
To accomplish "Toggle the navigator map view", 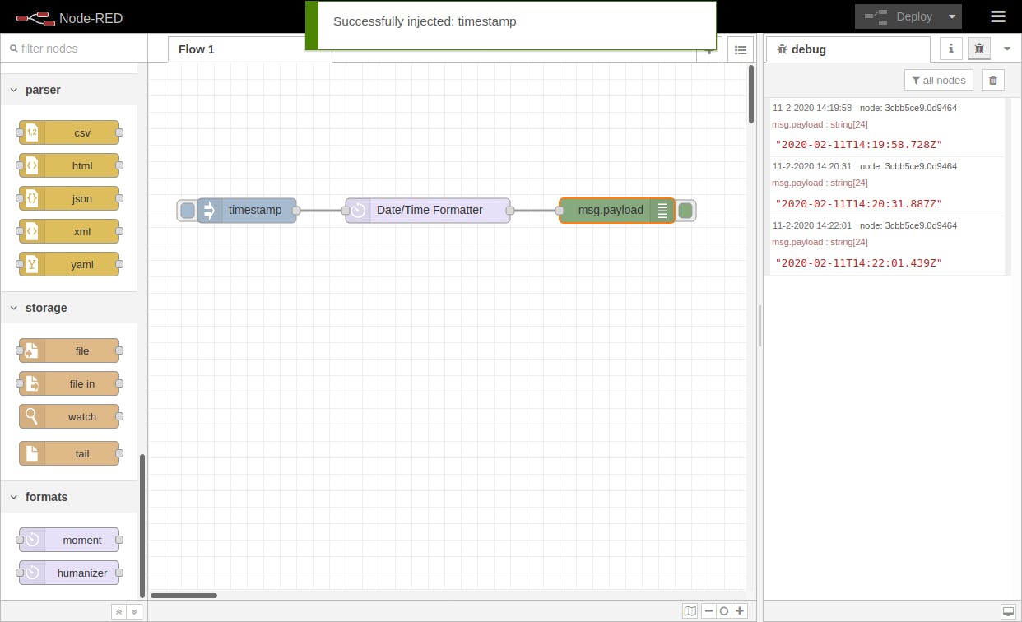I will point(690,610).
